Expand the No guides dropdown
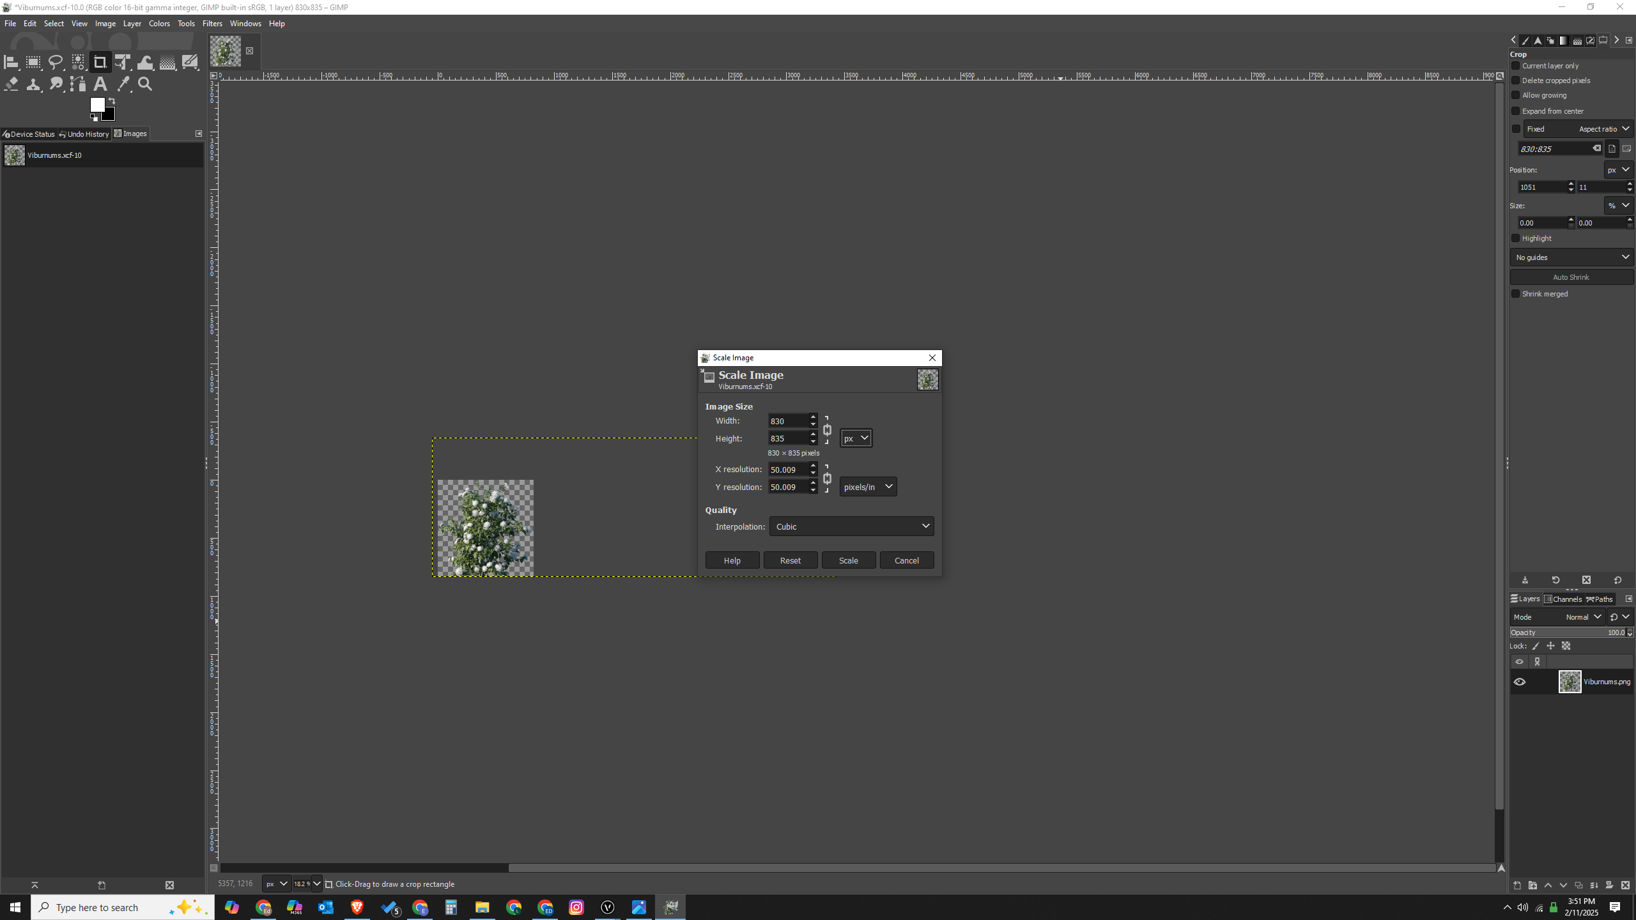1636x920 pixels. 1571,257
